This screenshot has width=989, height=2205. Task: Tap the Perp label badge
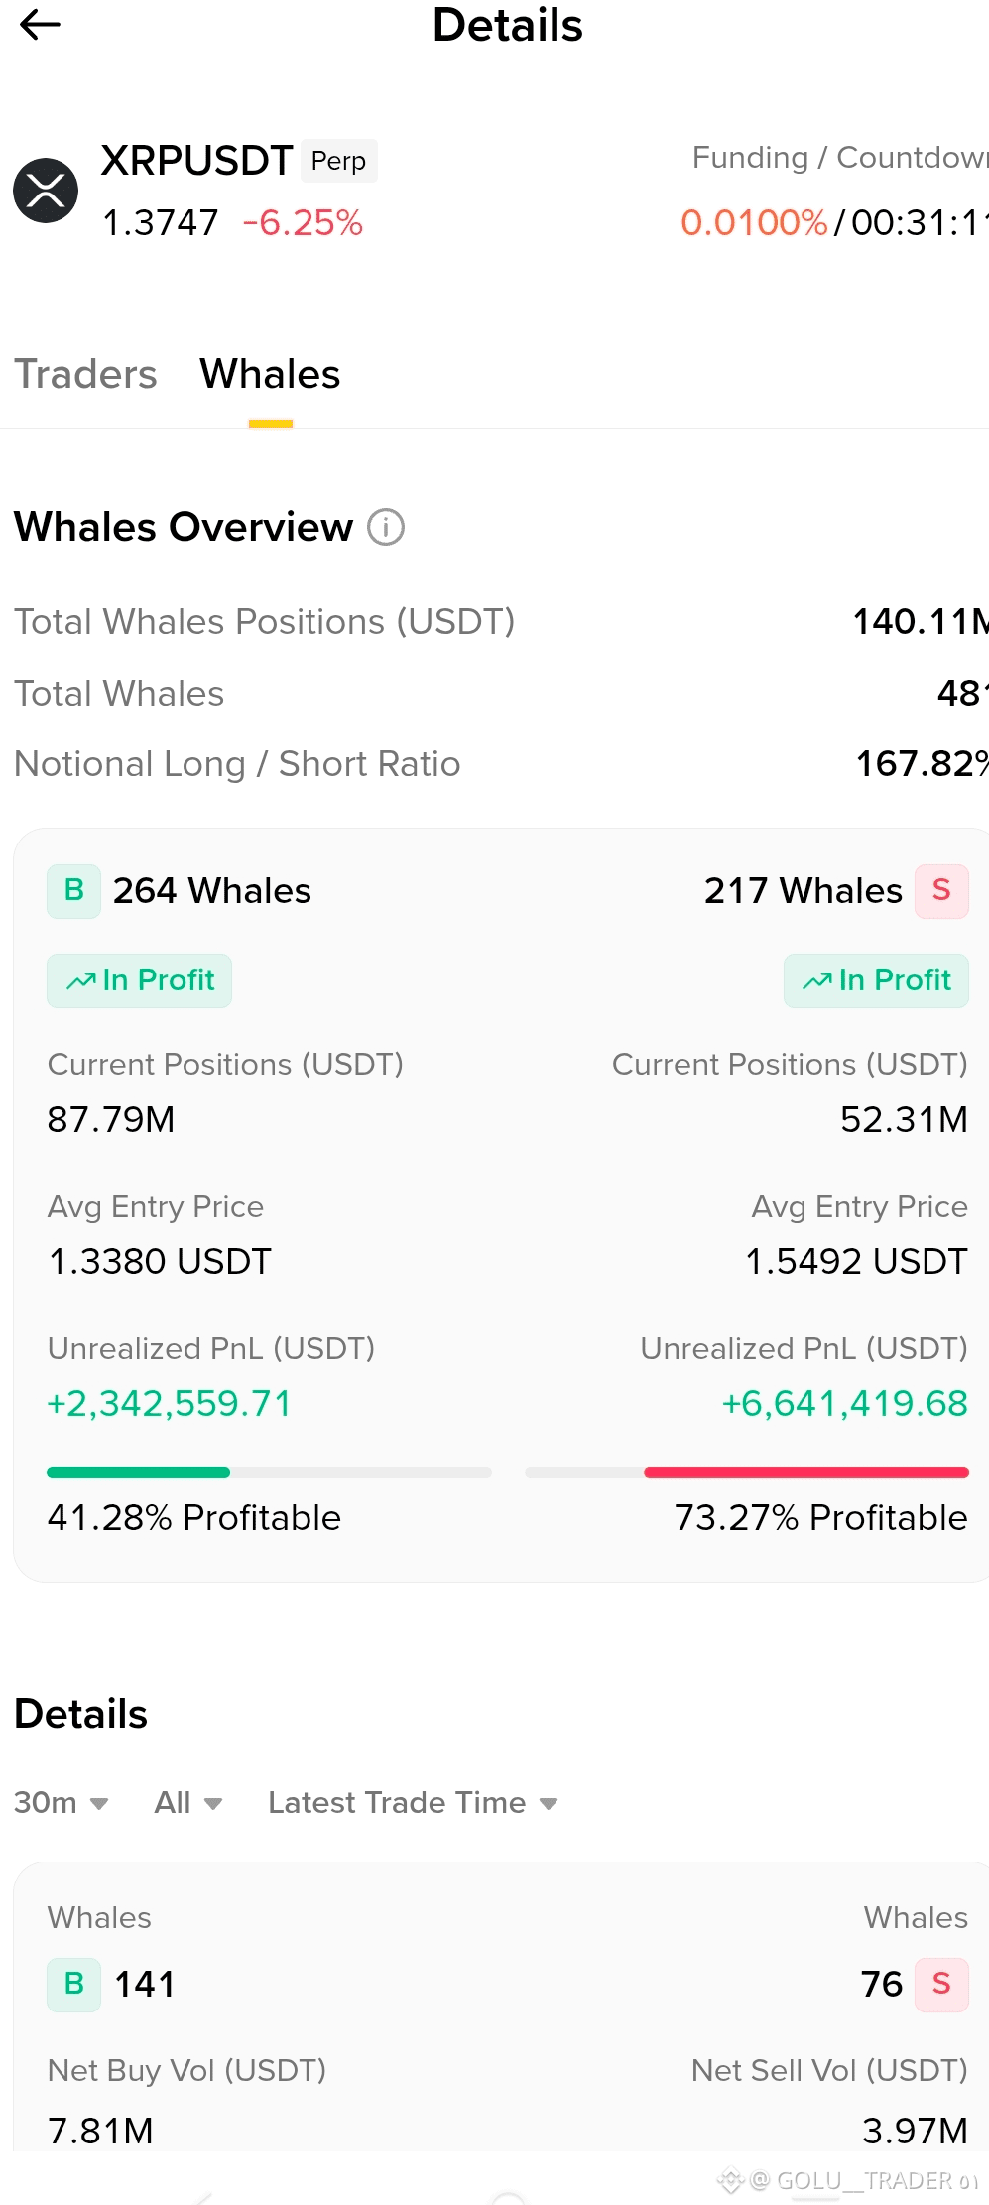point(338,161)
